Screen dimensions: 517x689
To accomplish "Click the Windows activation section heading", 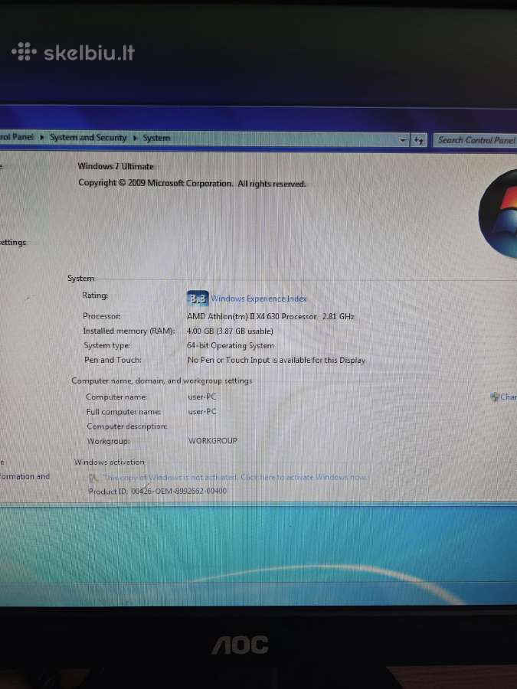I will tap(110, 462).
